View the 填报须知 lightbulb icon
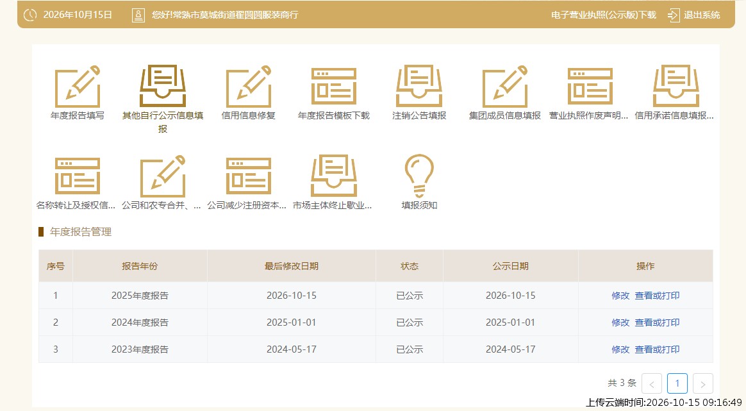The height and width of the screenshot is (411, 746). point(419,176)
